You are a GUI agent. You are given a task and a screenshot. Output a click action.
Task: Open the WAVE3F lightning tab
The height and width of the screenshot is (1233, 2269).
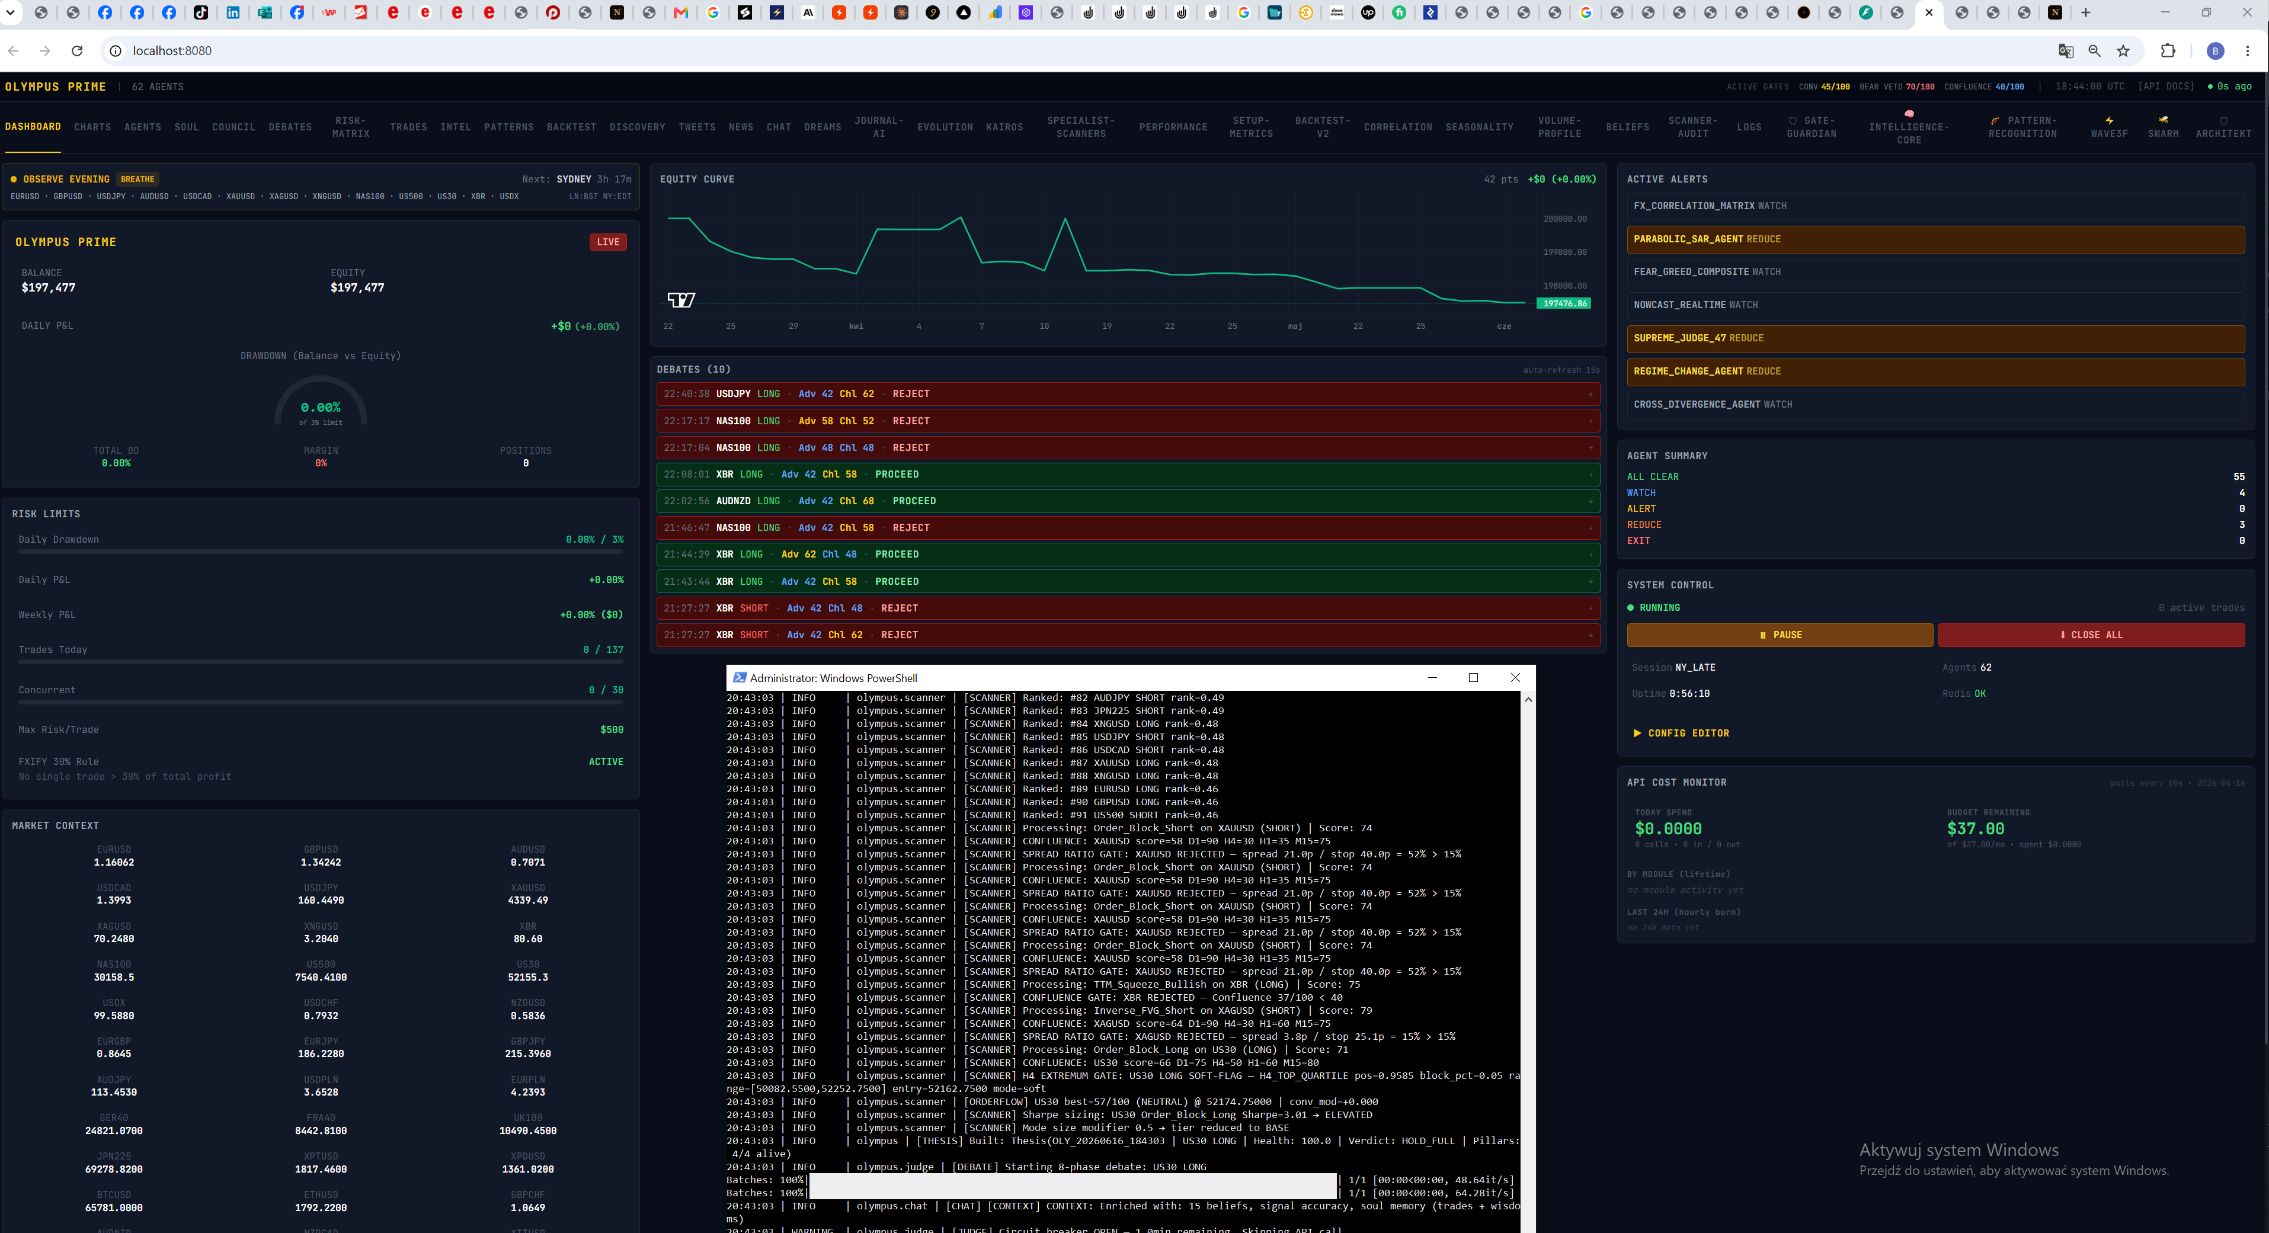click(2108, 128)
